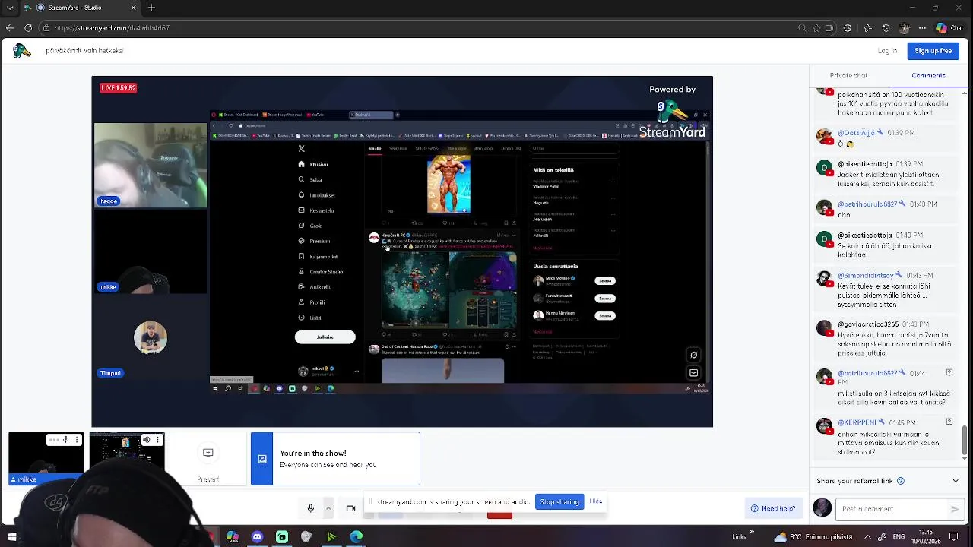The image size is (973, 547).
Task: Click camera permission icon in address bar
Action: click(831, 28)
